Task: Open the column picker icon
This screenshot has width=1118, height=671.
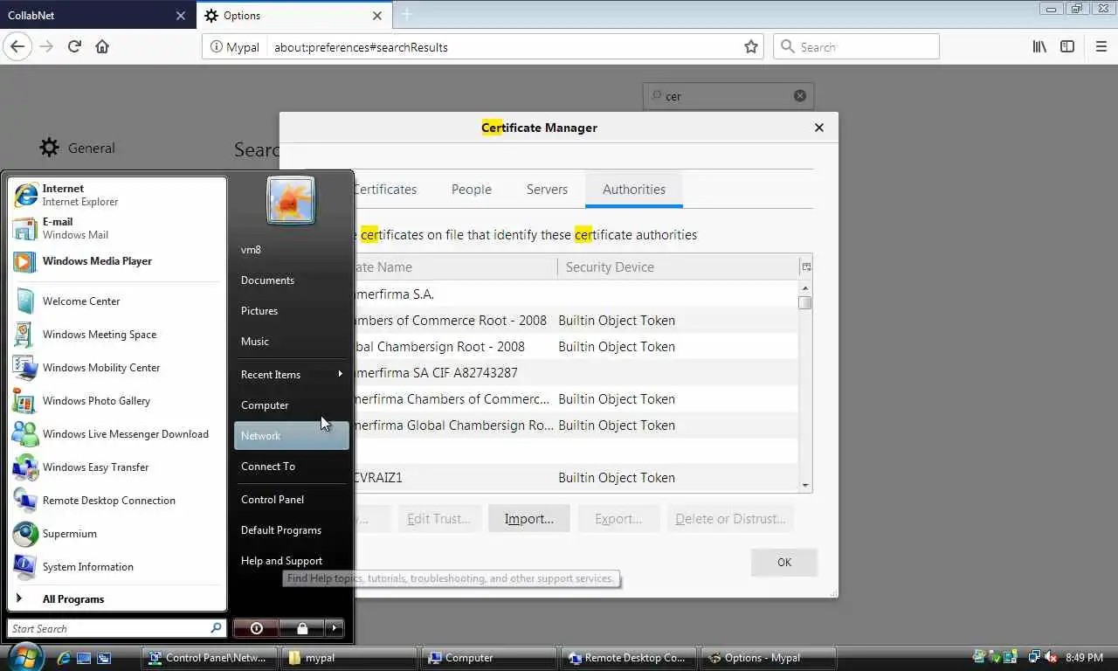Action: tap(806, 266)
